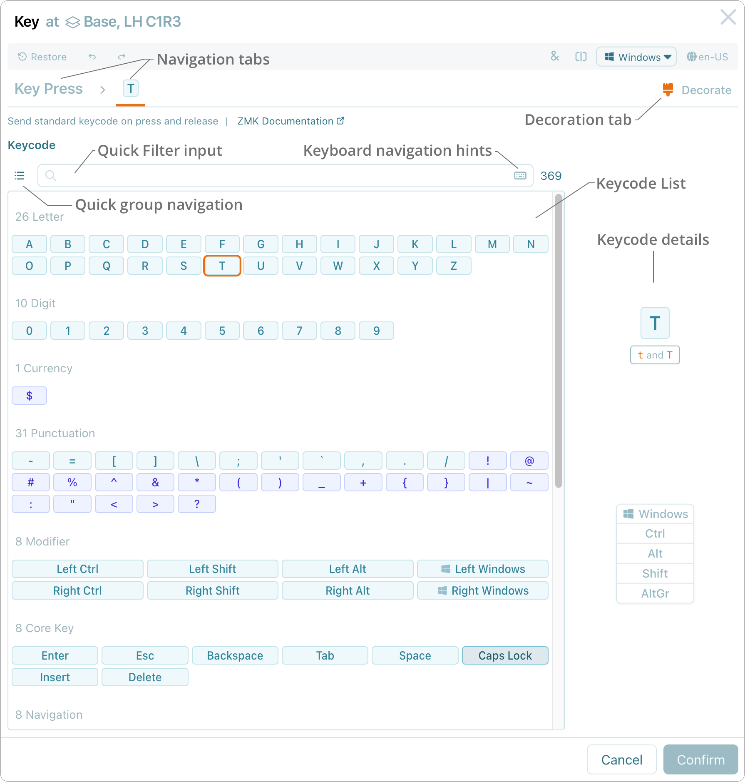Click the en-US locale globe icon
Viewport: 745px width, 782px height.
[691, 57]
